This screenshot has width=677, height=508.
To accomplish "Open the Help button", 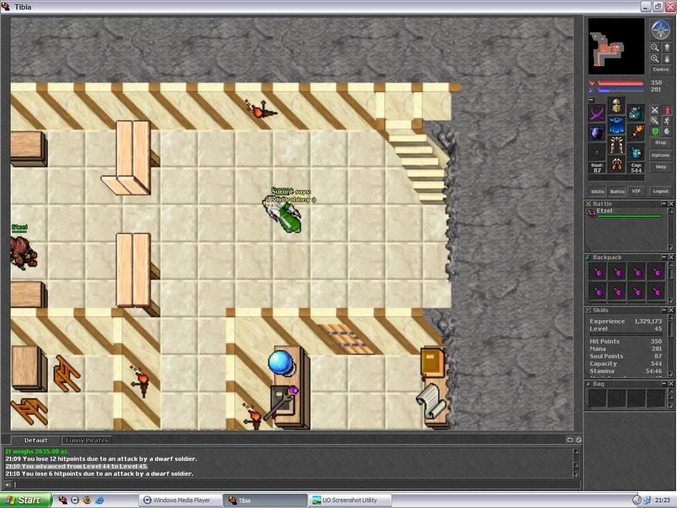I will point(660,167).
